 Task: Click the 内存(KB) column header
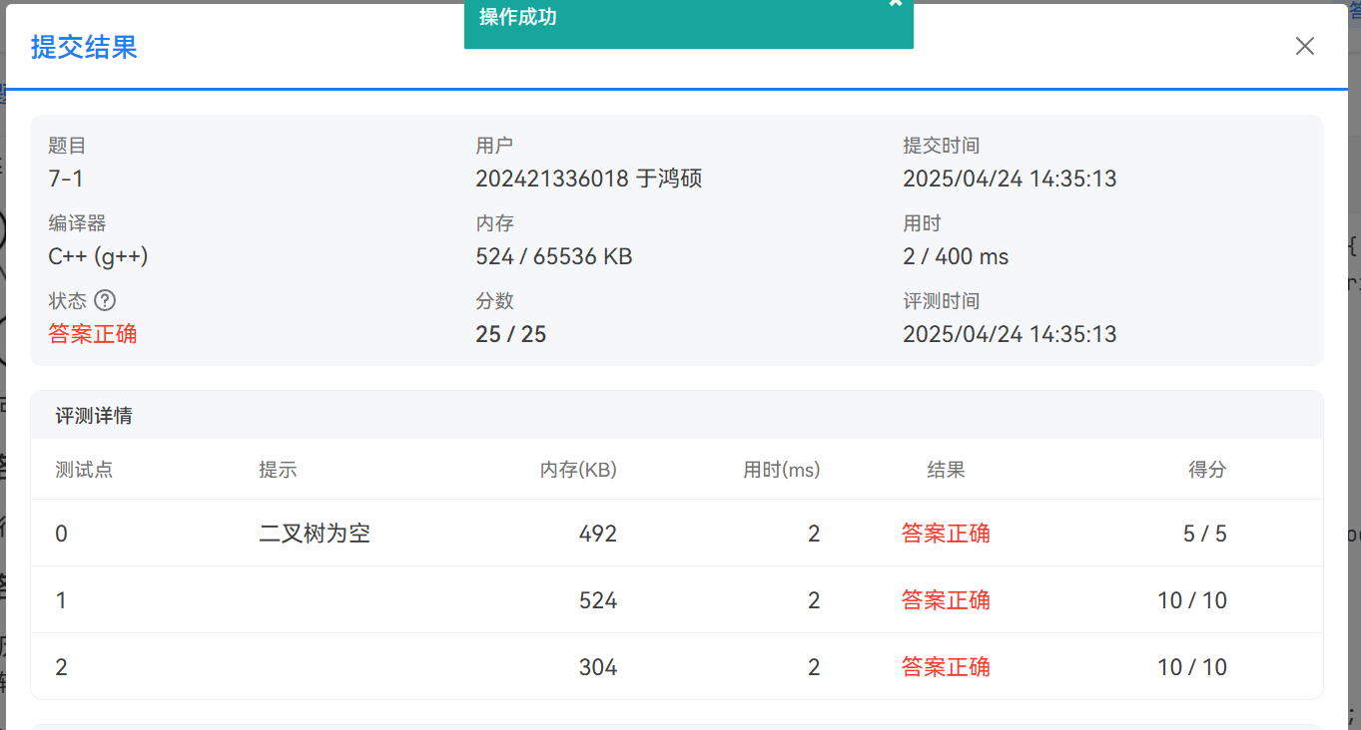tap(578, 470)
